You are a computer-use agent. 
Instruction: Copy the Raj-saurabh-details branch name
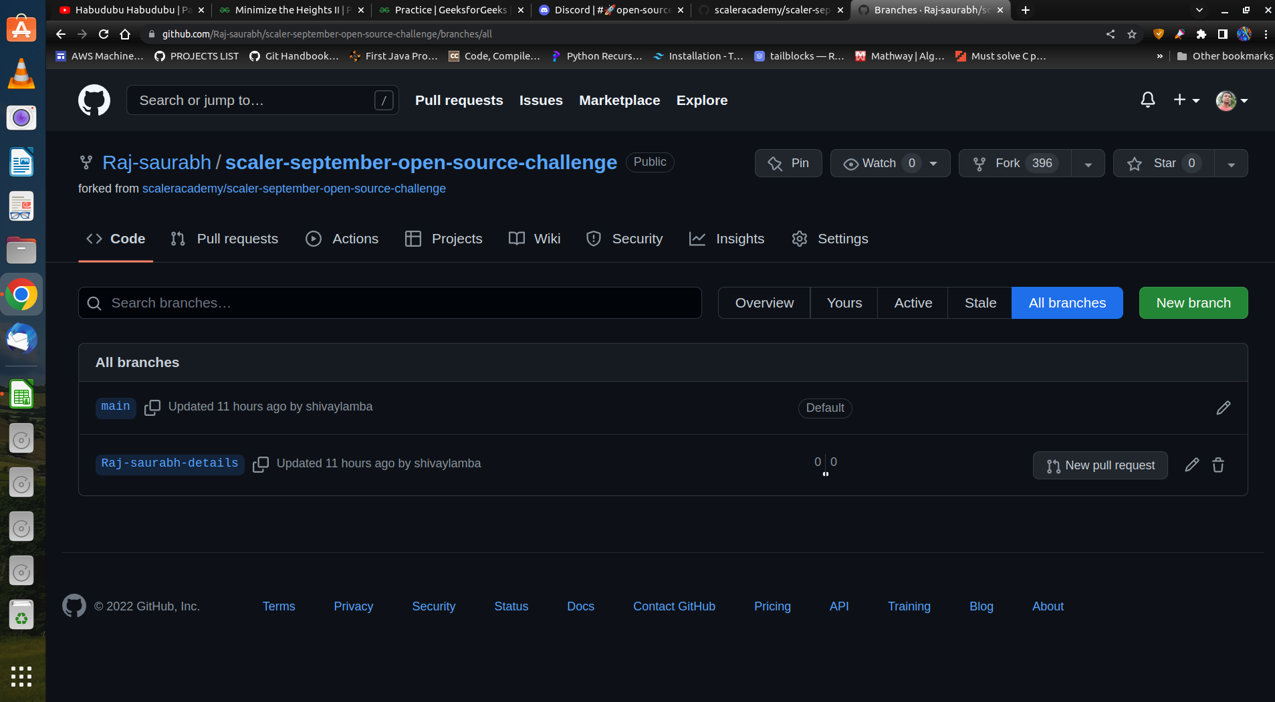click(261, 464)
